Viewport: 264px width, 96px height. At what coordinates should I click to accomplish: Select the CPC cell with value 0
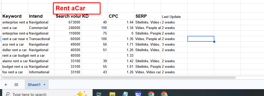[121, 33]
